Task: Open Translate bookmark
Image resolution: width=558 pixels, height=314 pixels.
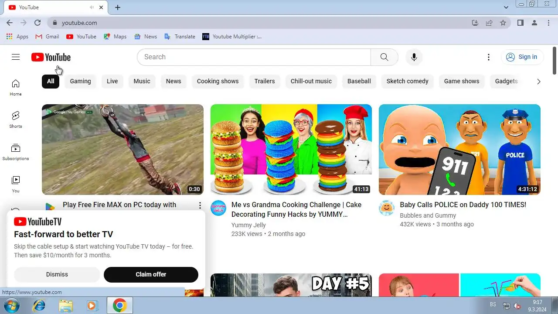Action: (x=180, y=37)
